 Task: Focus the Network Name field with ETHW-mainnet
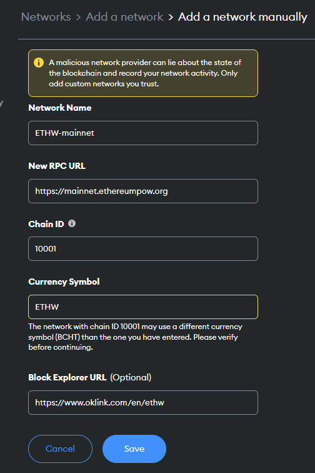point(143,133)
